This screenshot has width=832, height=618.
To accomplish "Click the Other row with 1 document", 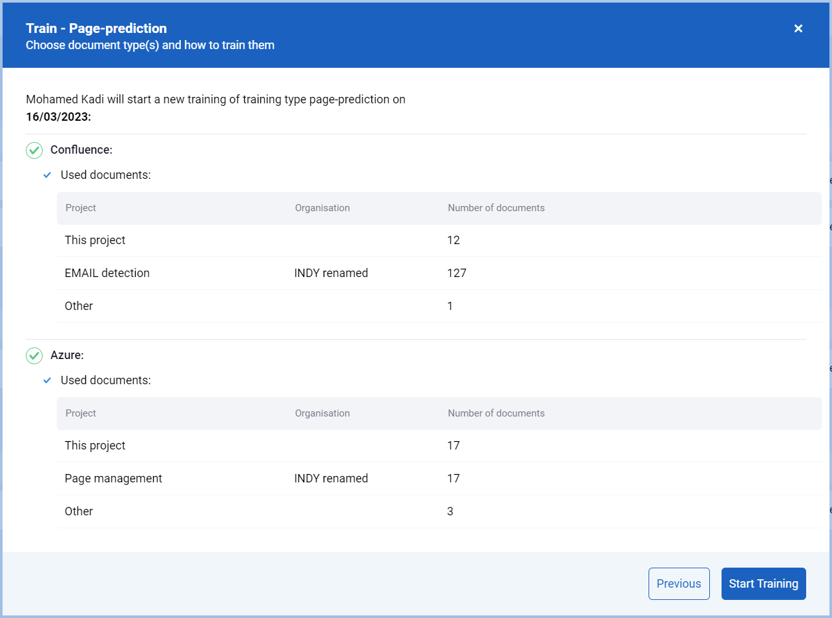I will click(x=439, y=306).
